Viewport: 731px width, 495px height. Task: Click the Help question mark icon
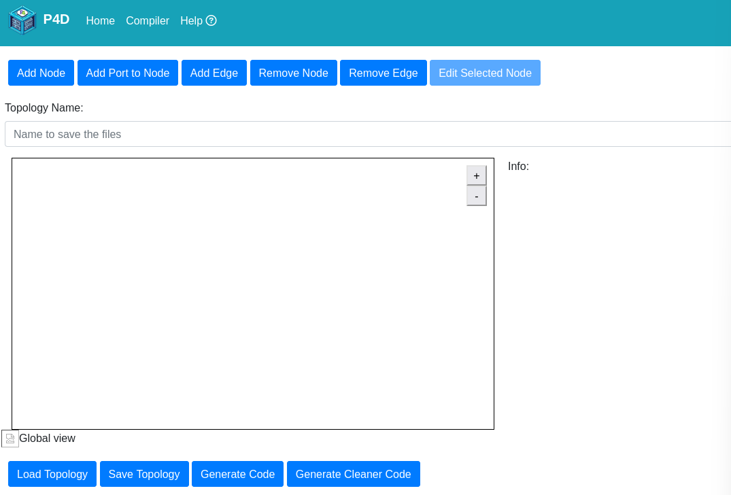click(211, 20)
